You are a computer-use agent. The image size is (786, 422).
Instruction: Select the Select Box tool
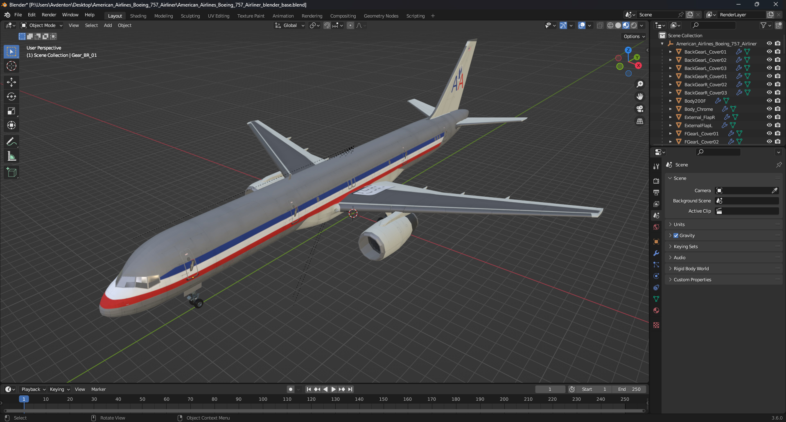tap(11, 52)
